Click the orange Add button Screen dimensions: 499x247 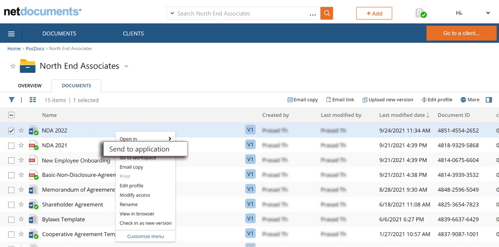point(374,13)
